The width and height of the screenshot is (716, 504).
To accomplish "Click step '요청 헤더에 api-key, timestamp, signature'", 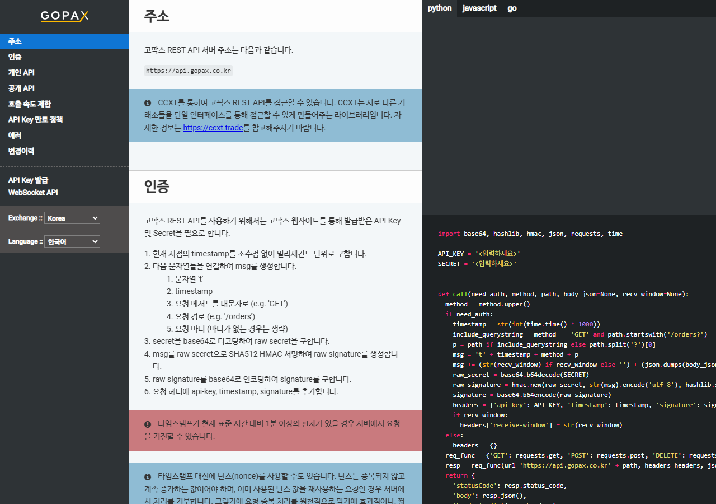I will (x=246, y=391).
